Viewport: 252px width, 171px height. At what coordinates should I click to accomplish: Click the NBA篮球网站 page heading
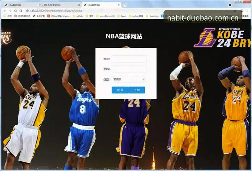124,36
